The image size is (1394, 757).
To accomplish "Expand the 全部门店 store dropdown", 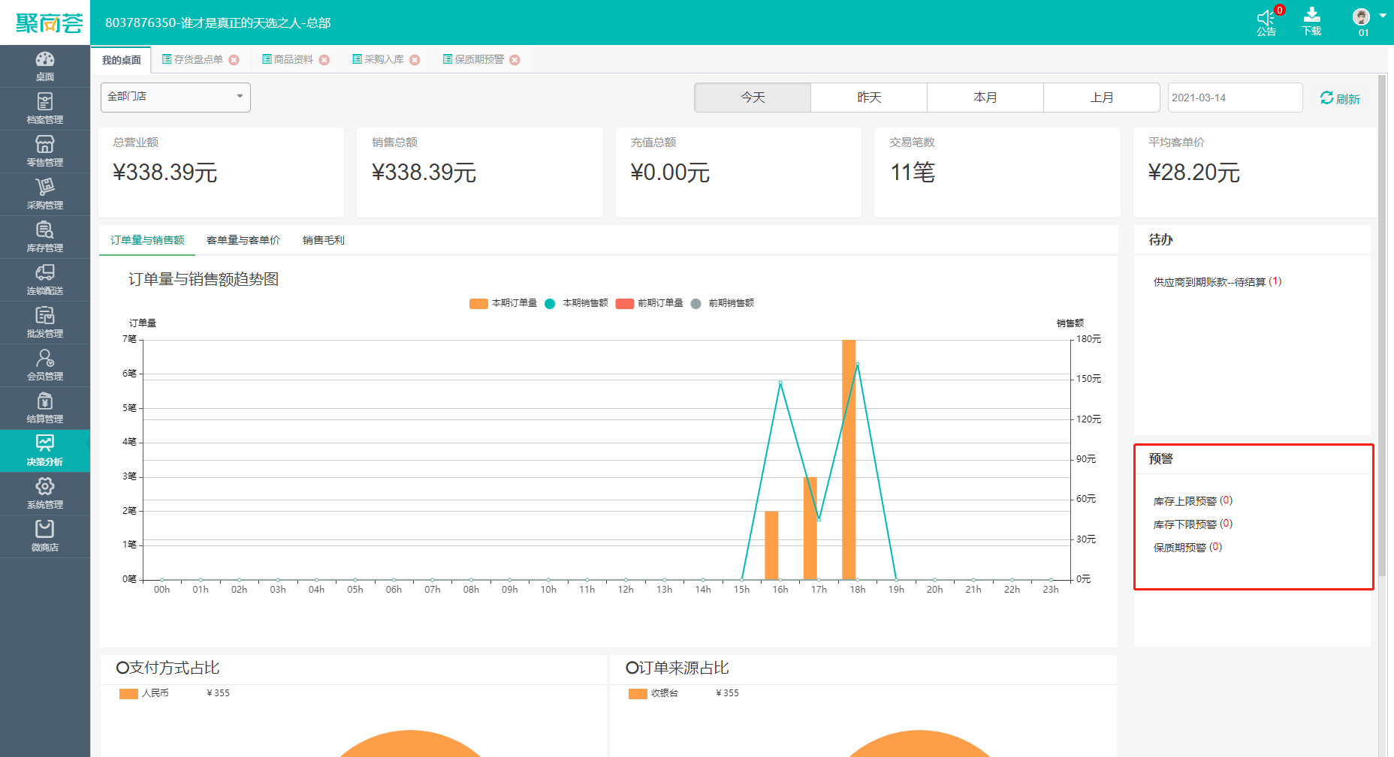I will click(x=176, y=97).
